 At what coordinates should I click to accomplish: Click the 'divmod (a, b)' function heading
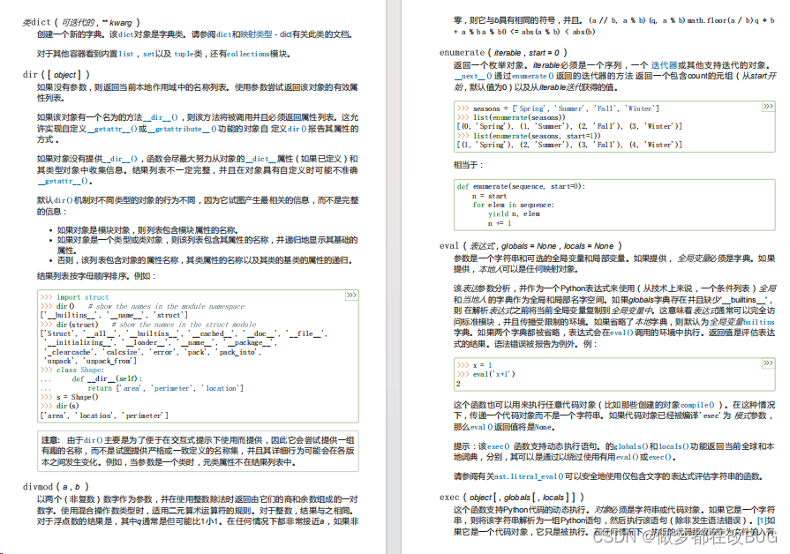(56, 486)
